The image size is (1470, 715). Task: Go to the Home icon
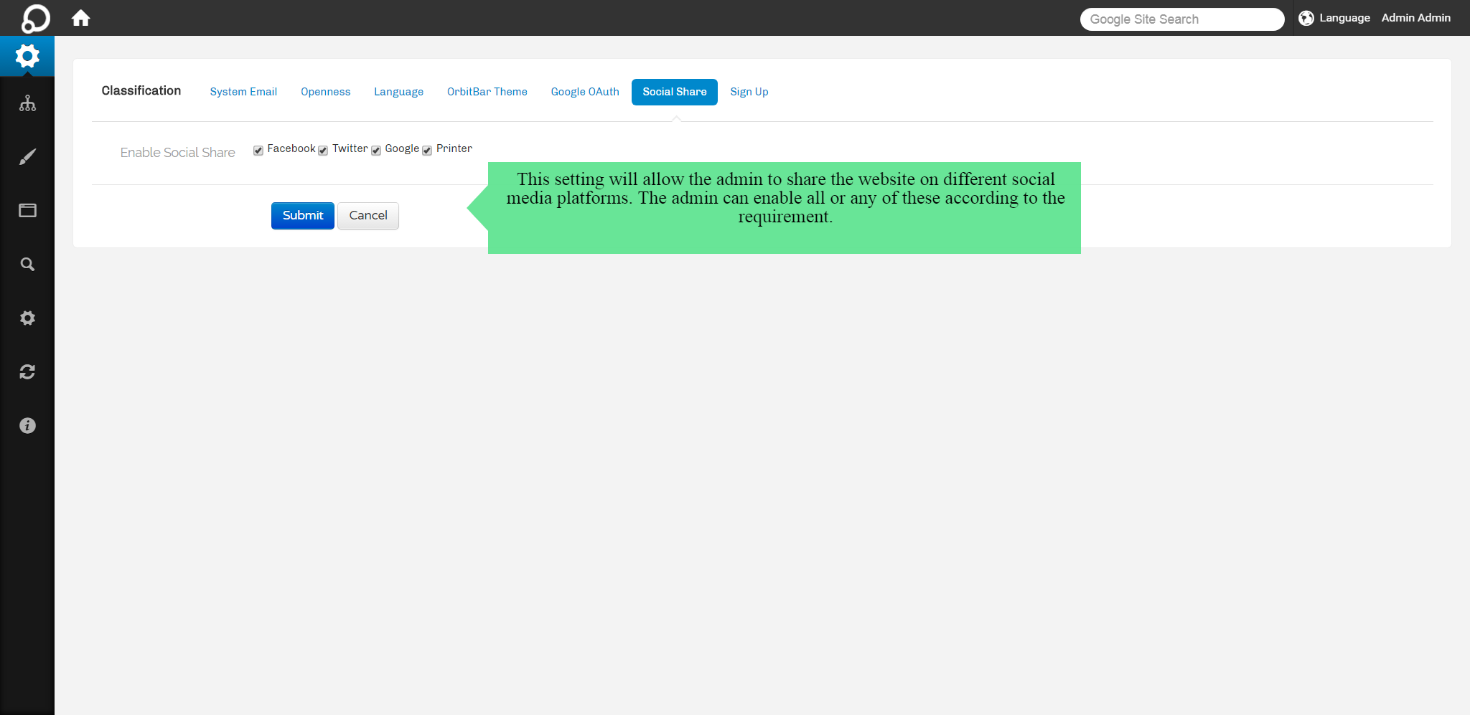click(x=81, y=18)
